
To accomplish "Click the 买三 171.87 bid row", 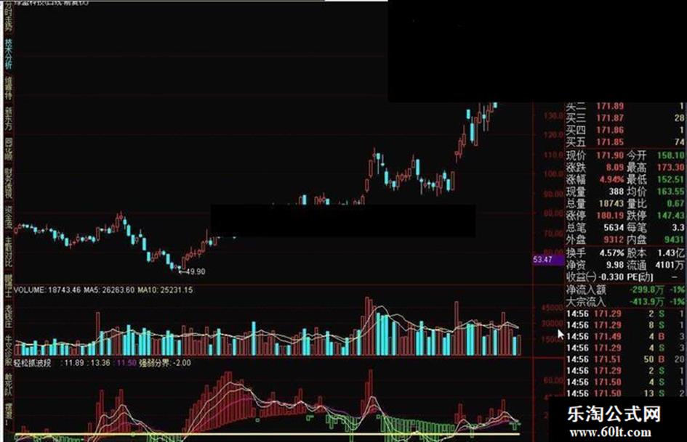I will (x=625, y=118).
